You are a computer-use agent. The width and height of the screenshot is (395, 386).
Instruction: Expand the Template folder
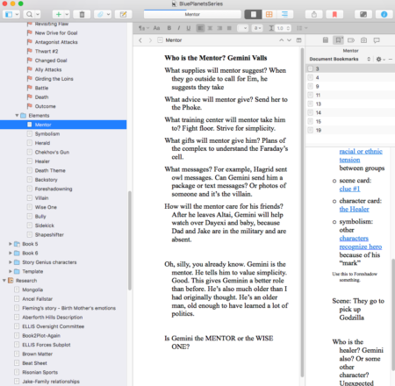[11, 271]
